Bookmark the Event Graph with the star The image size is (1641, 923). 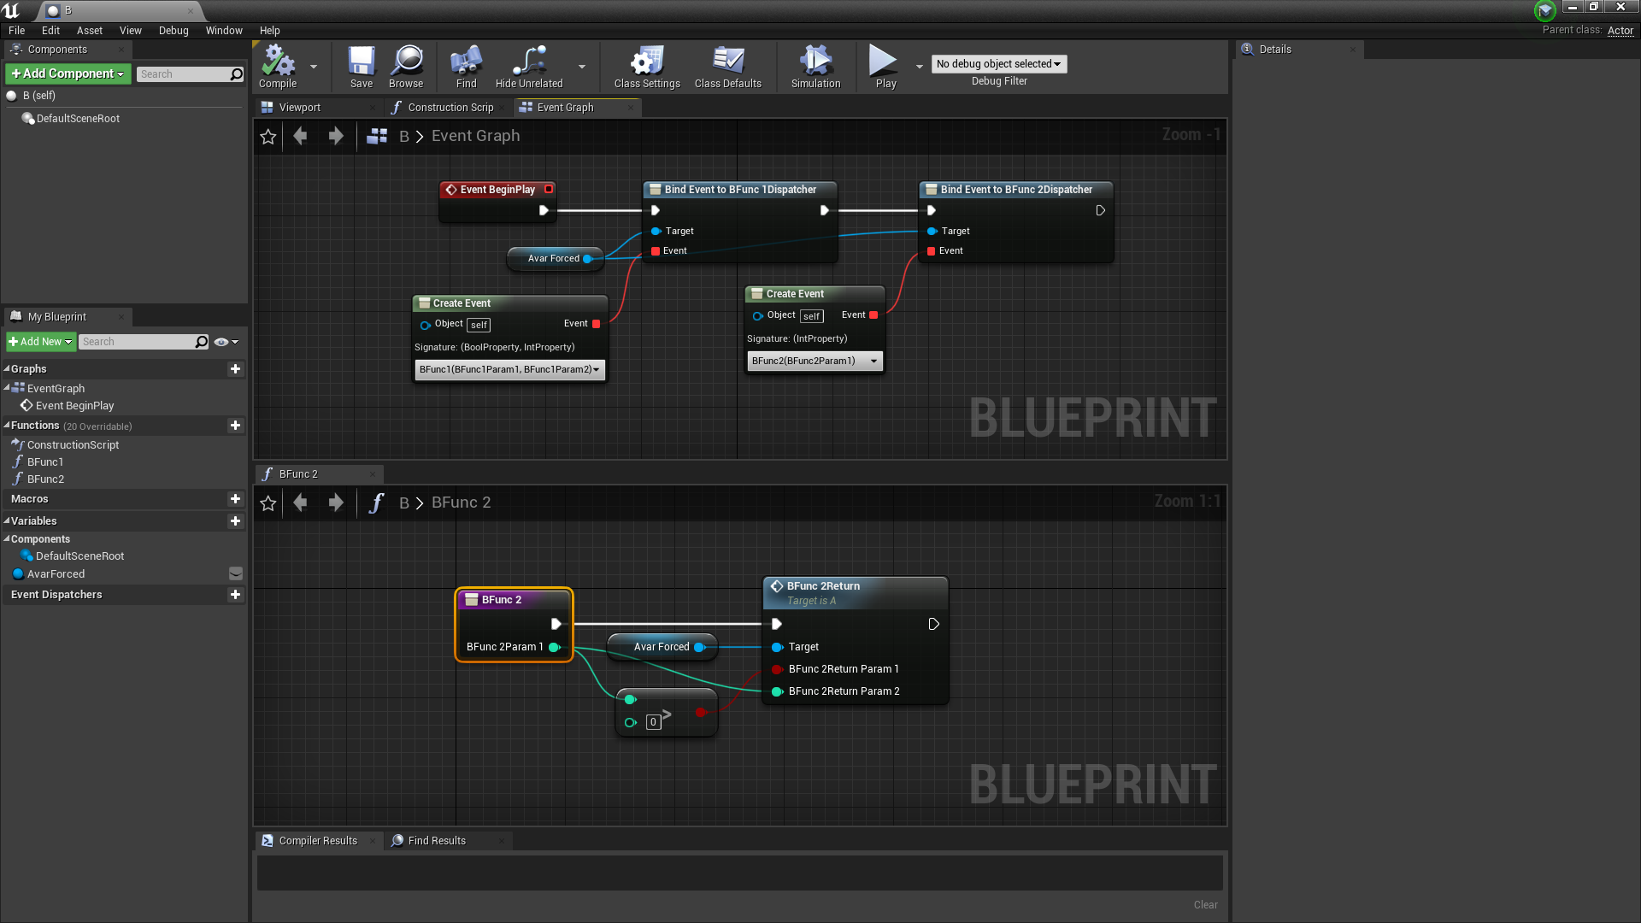tap(268, 137)
